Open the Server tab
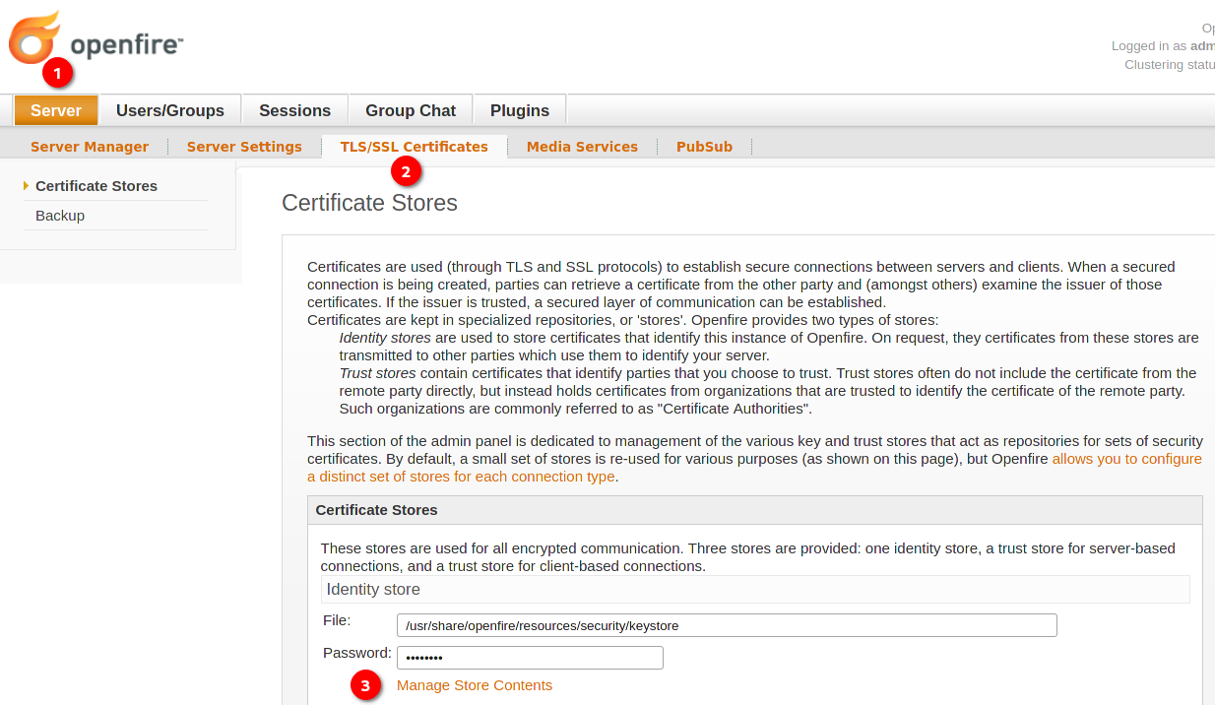Screen dimensions: 1215x705 tap(56, 110)
